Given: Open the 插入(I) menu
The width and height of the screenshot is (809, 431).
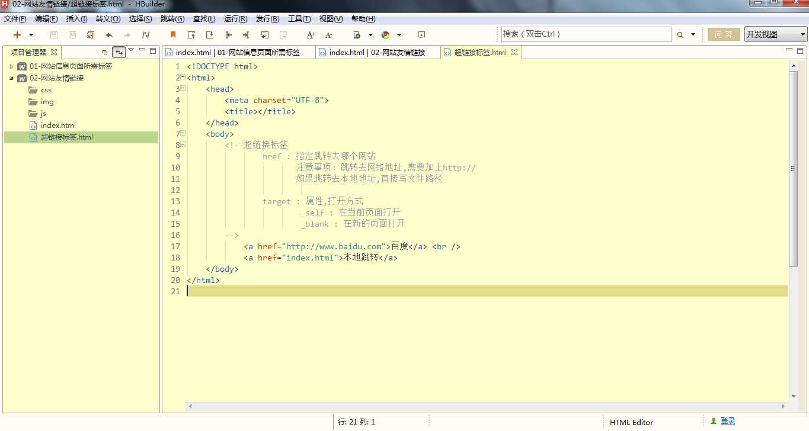Looking at the screenshot, I should pos(76,19).
